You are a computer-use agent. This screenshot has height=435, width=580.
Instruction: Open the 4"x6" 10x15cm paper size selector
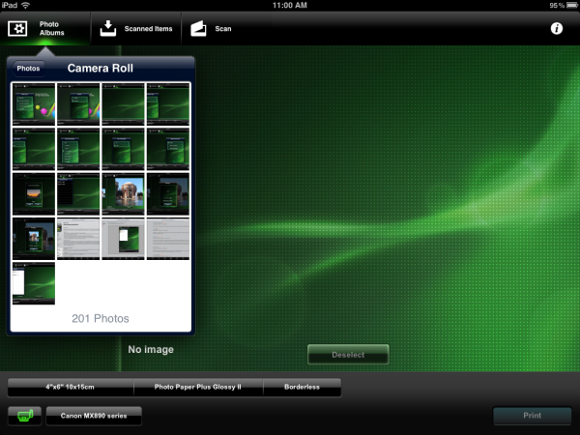(71, 387)
